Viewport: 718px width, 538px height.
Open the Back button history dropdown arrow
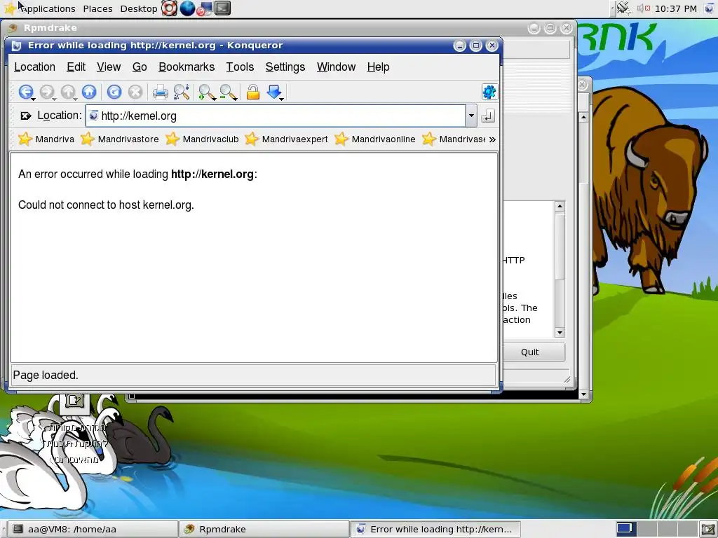(x=34, y=99)
